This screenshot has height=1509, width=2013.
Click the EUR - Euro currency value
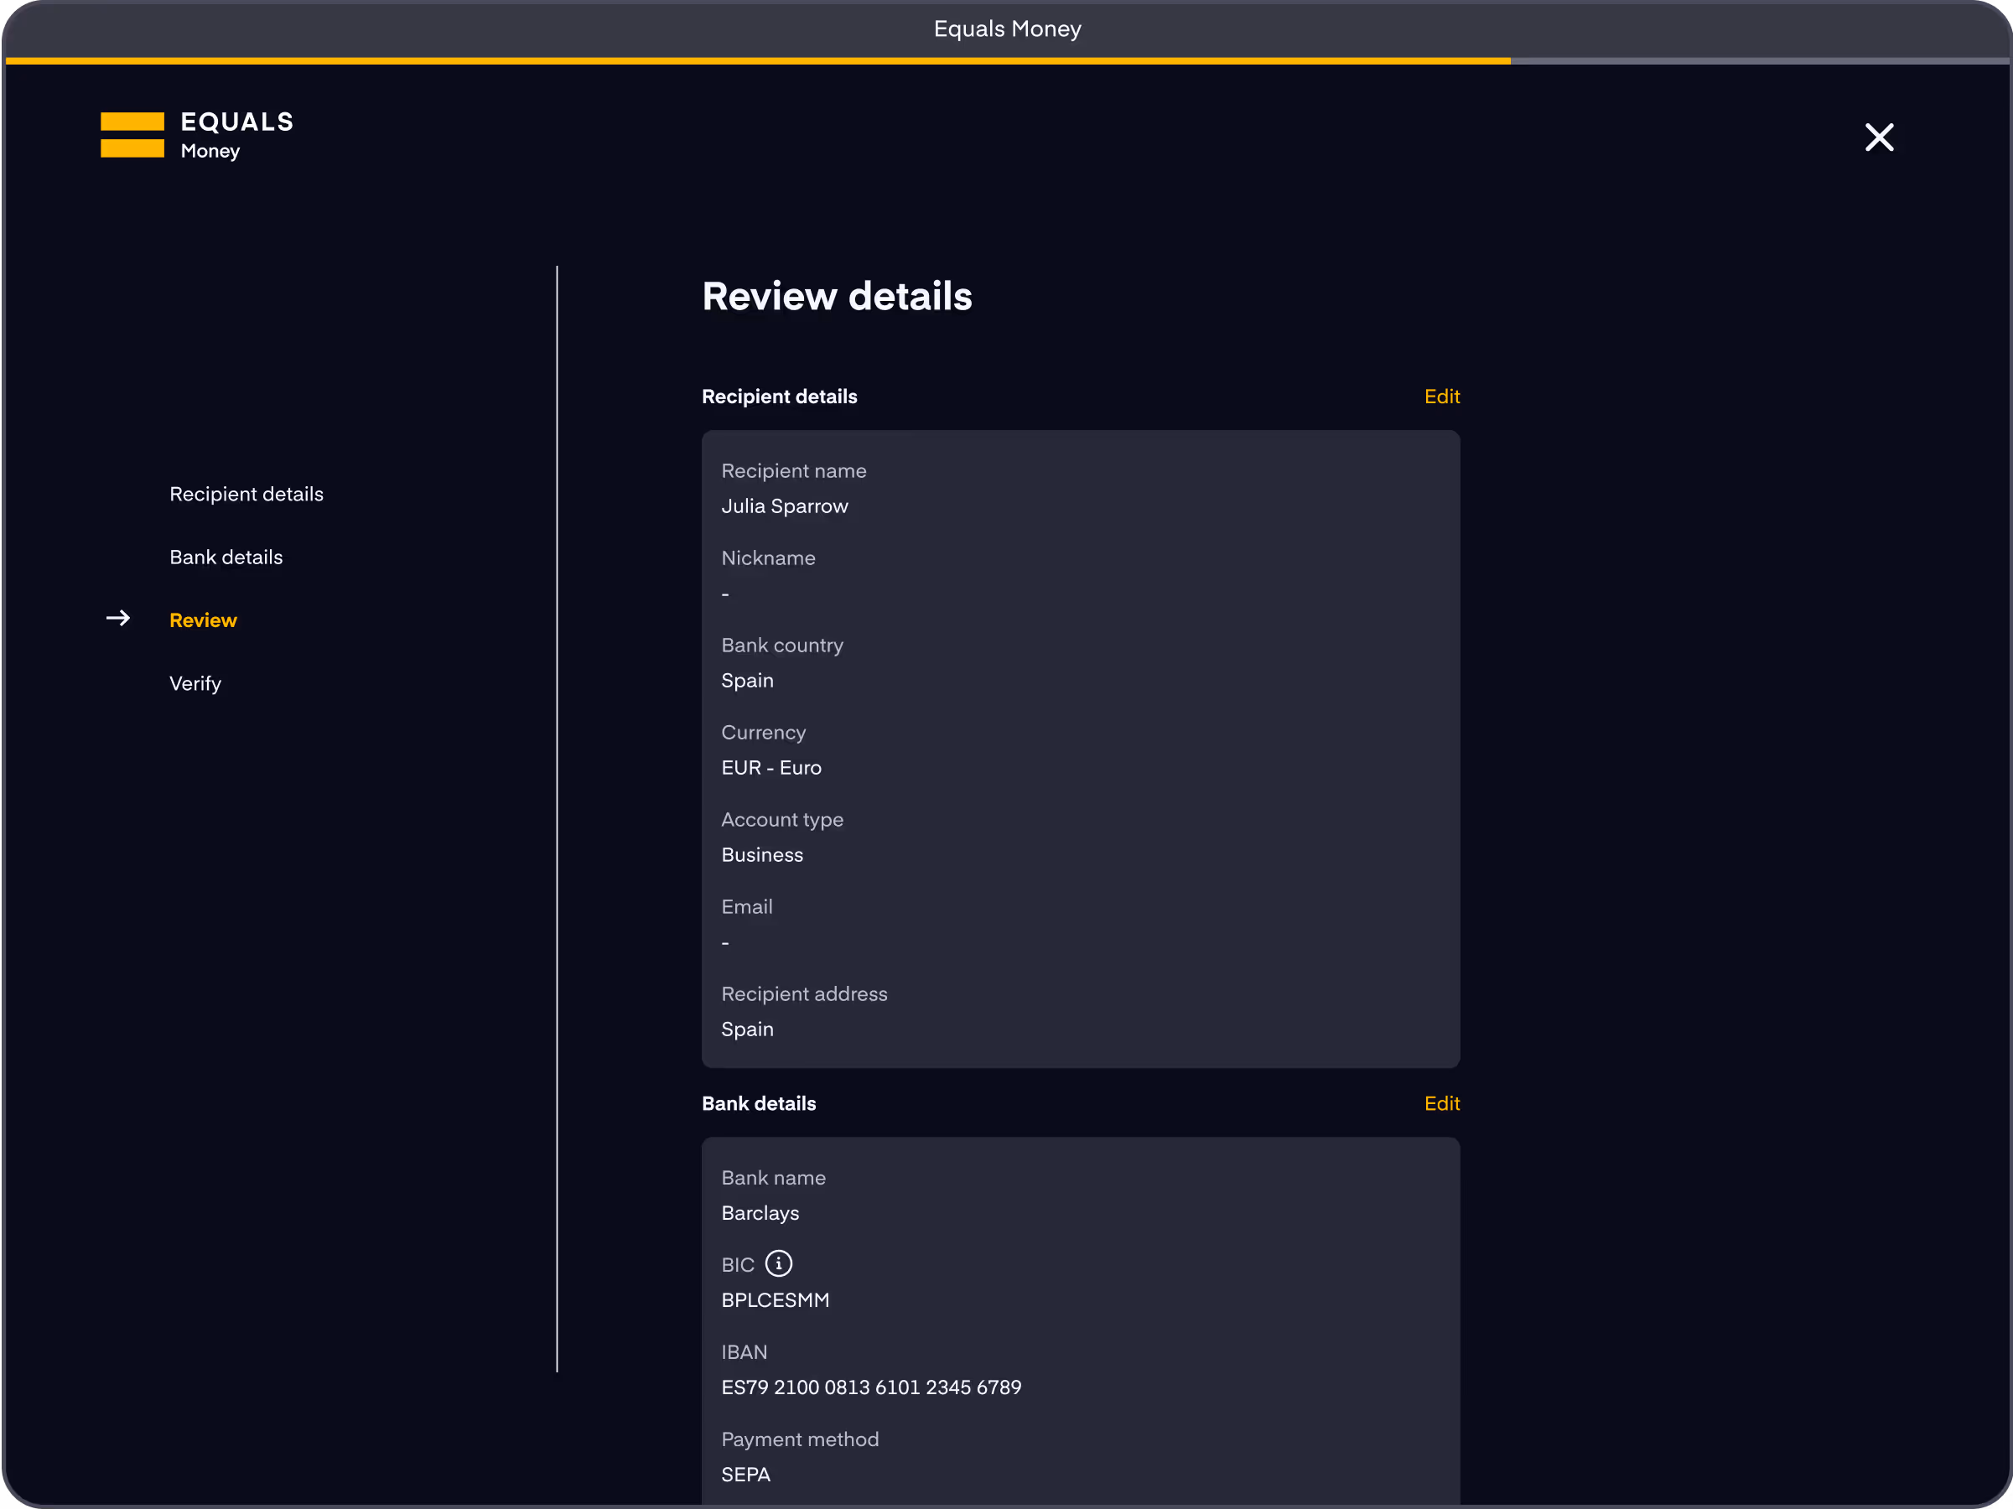(770, 767)
